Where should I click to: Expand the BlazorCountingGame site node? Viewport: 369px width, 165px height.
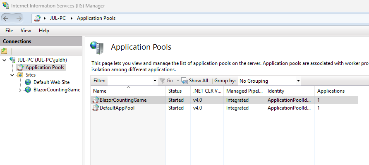(20, 90)
